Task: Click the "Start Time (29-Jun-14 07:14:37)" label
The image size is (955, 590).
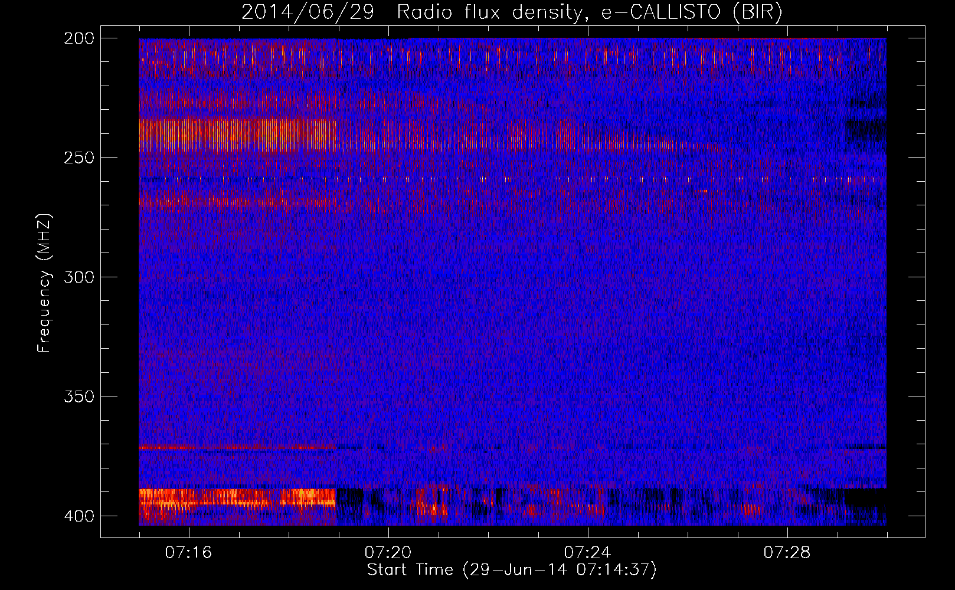Action: 512,570
